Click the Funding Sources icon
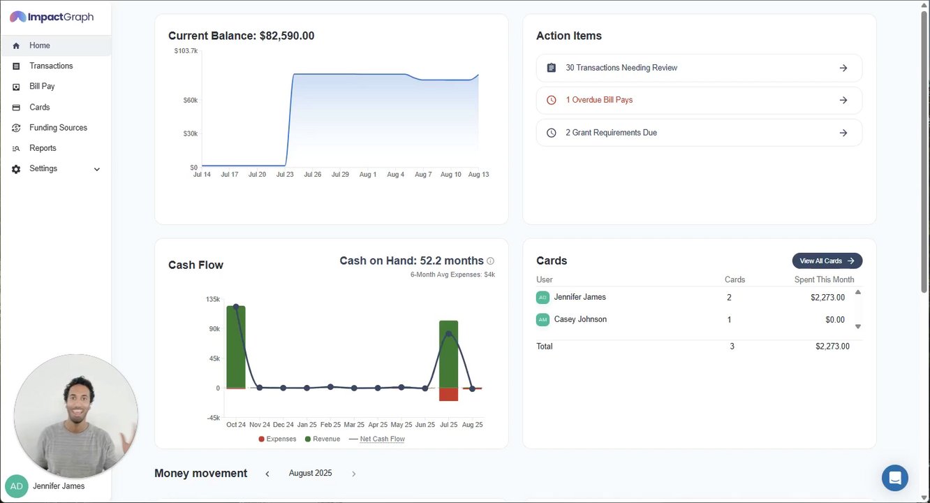The width and height of the screenshot is (930, 503). pyautogui.click(x=16, y=128)
